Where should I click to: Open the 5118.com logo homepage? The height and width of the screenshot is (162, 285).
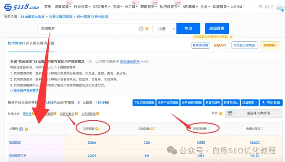[x=21, y=7]
